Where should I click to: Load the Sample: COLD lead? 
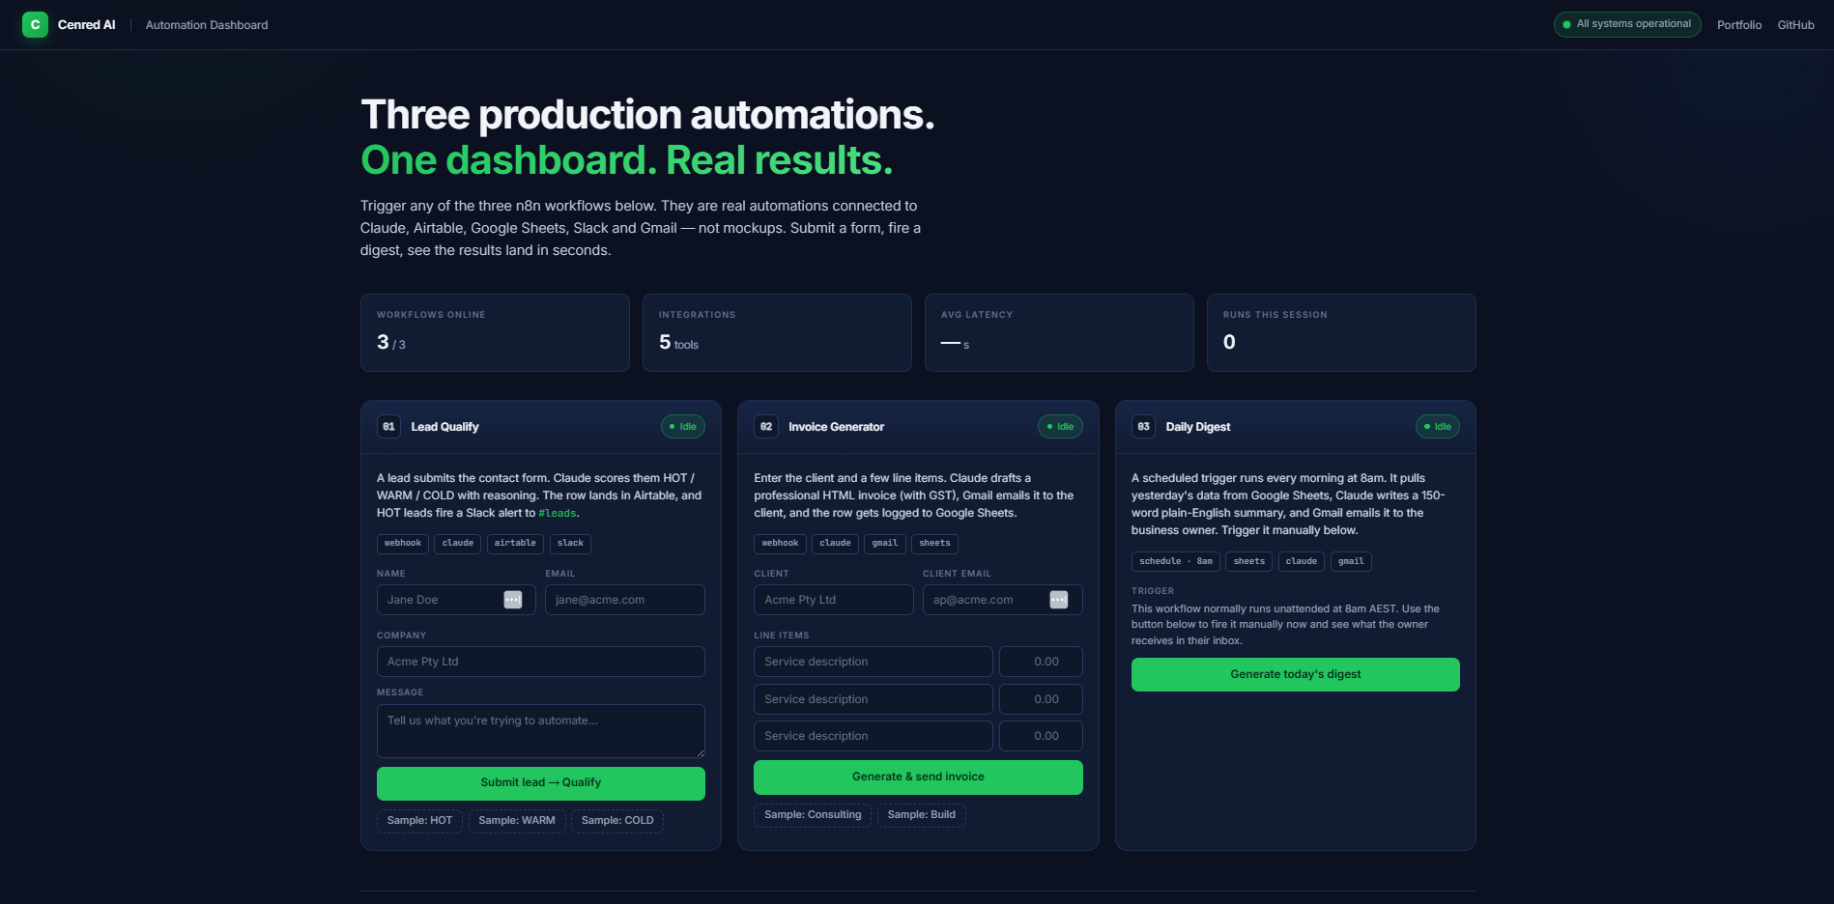617,821
